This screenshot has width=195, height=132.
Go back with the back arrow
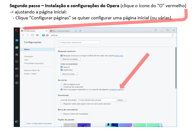coord(23,35)
